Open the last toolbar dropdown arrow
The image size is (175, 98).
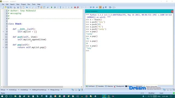tap(115, 7)
